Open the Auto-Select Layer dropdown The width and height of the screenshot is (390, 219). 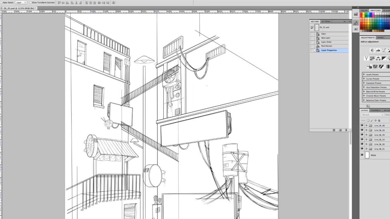click(21, 3)
